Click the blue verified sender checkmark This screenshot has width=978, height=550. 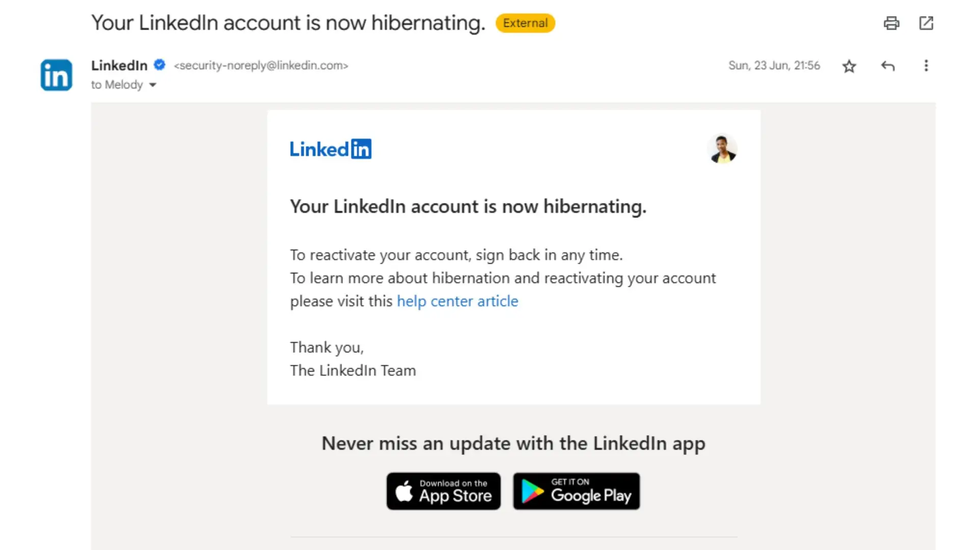[x=159, y=65]
